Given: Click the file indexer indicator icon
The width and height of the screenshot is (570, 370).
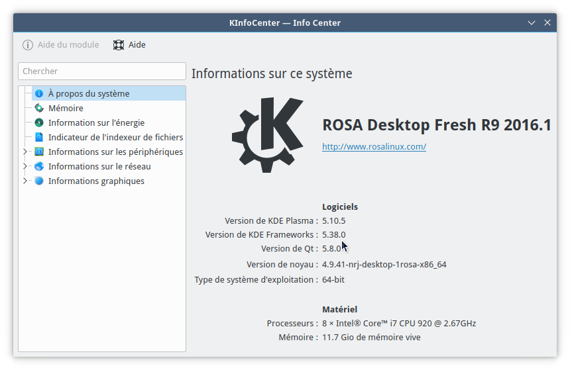Looking at the screenshot, I should click(x=39, y=137).
